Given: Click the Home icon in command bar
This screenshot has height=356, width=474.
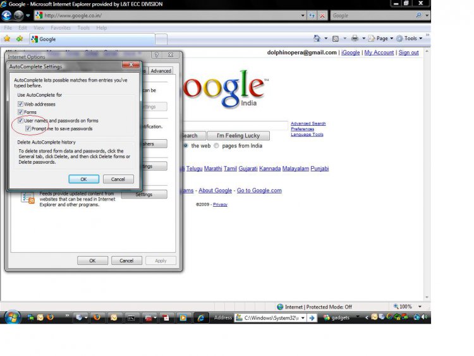Looking at the screenshot, I should click(317, 39).
